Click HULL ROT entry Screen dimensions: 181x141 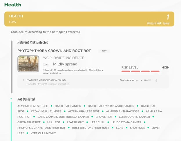point(54,122)
